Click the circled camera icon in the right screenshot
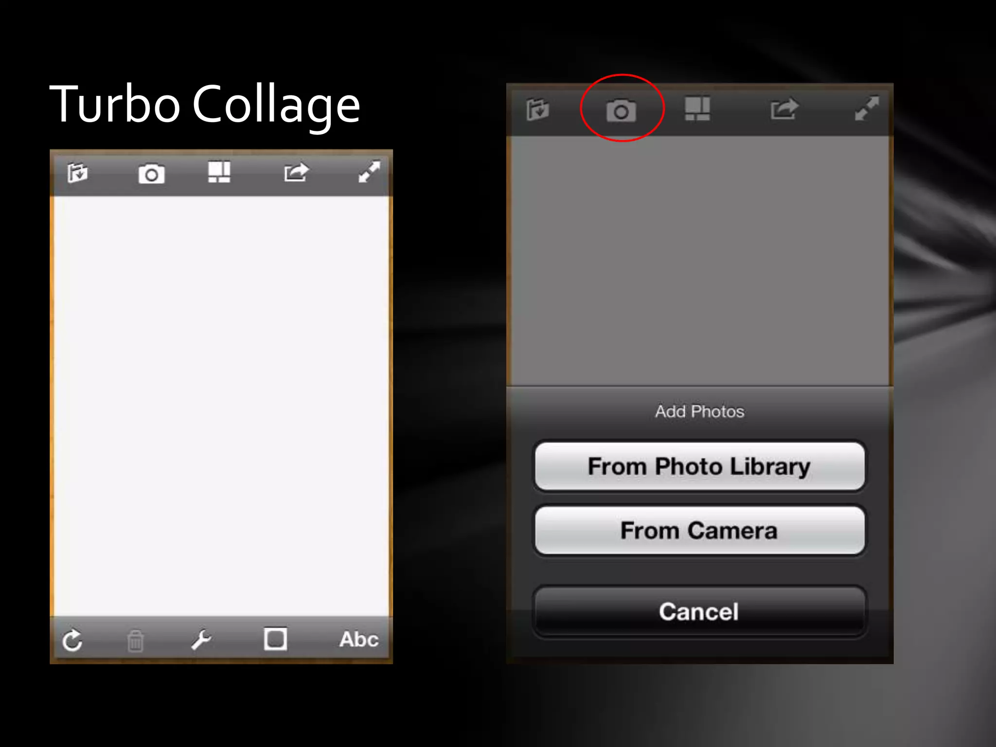Image resolution: width=996 pixels, height=747 pixels. click(x=621, y=111)
